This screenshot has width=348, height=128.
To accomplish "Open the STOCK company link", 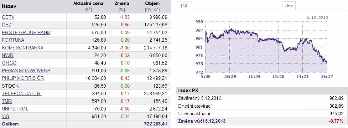I will (x=10, y=86).
